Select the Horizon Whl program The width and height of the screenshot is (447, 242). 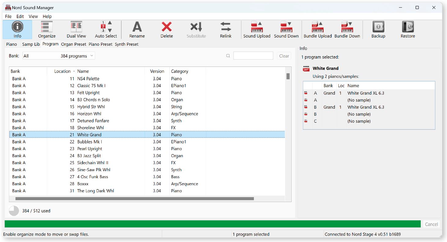click(x=147, y=114)
